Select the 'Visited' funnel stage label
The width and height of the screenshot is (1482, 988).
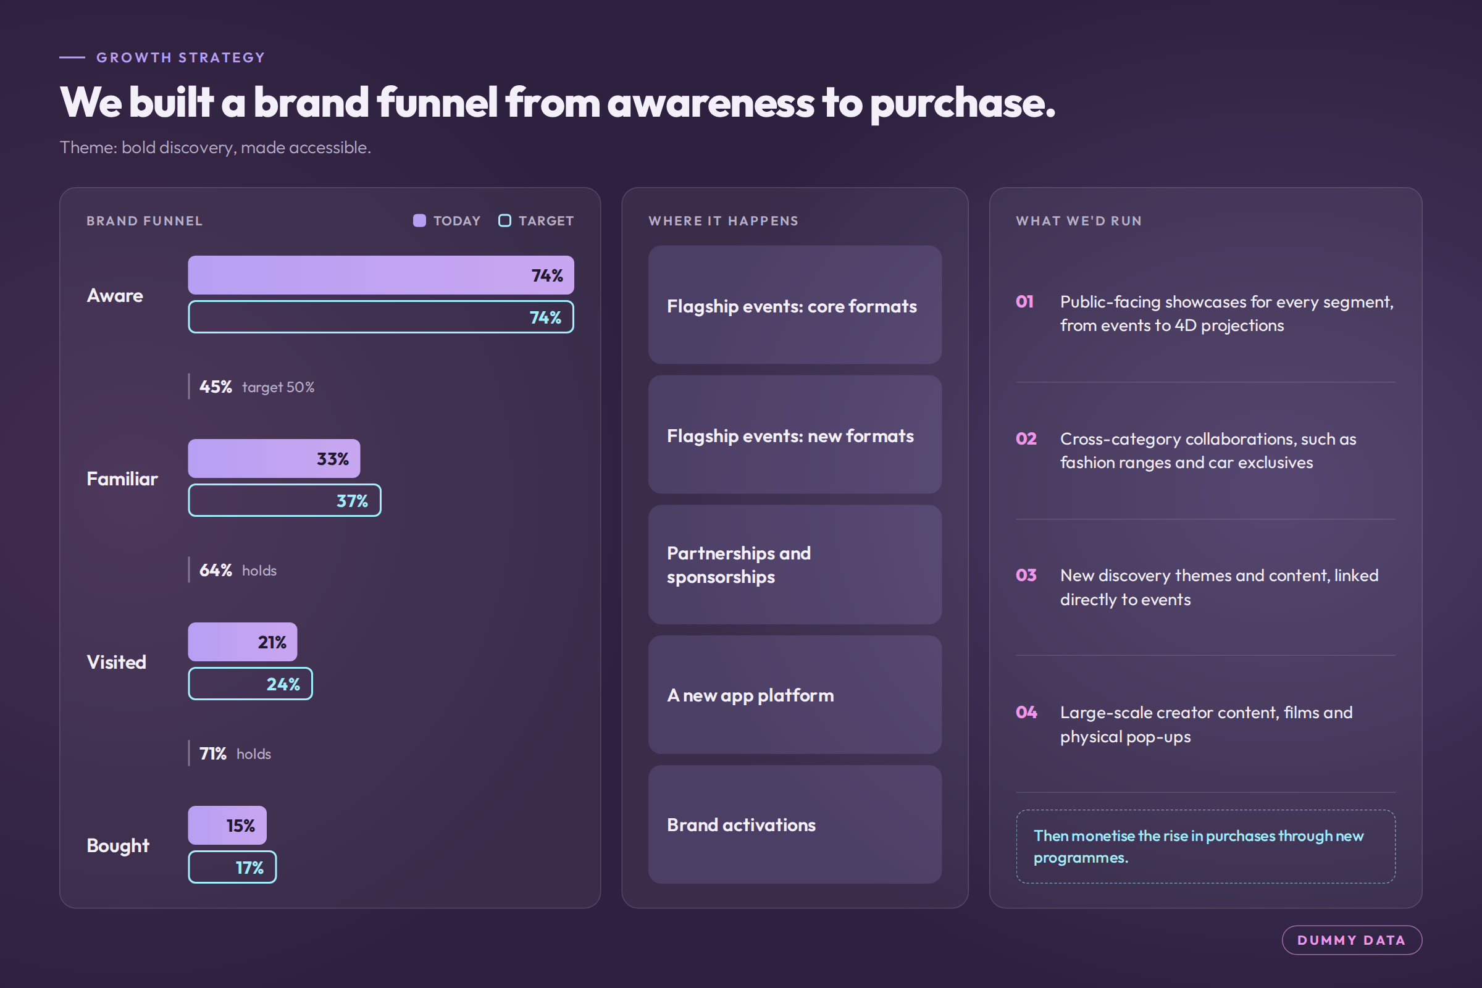tap(117, 662)
